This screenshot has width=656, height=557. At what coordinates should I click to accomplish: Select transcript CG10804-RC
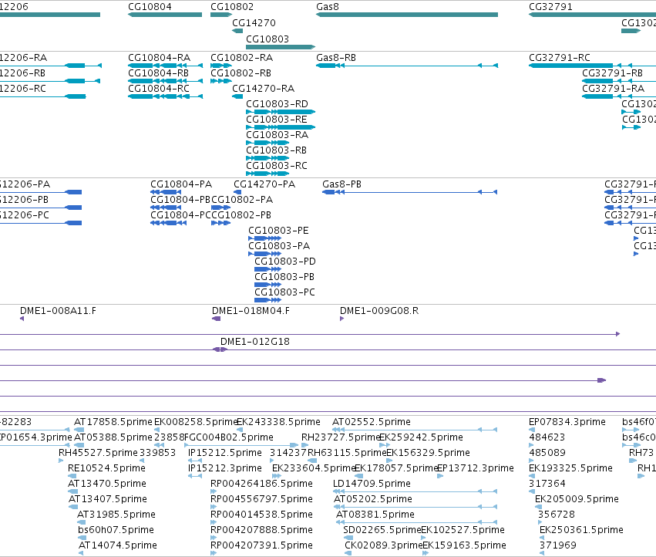(165, 96)
